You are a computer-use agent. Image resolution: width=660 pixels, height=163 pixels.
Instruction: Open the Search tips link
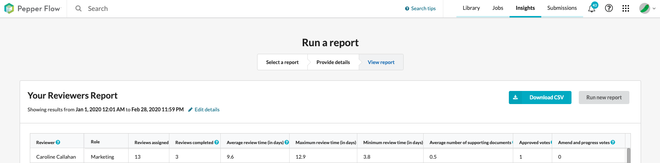423,8
